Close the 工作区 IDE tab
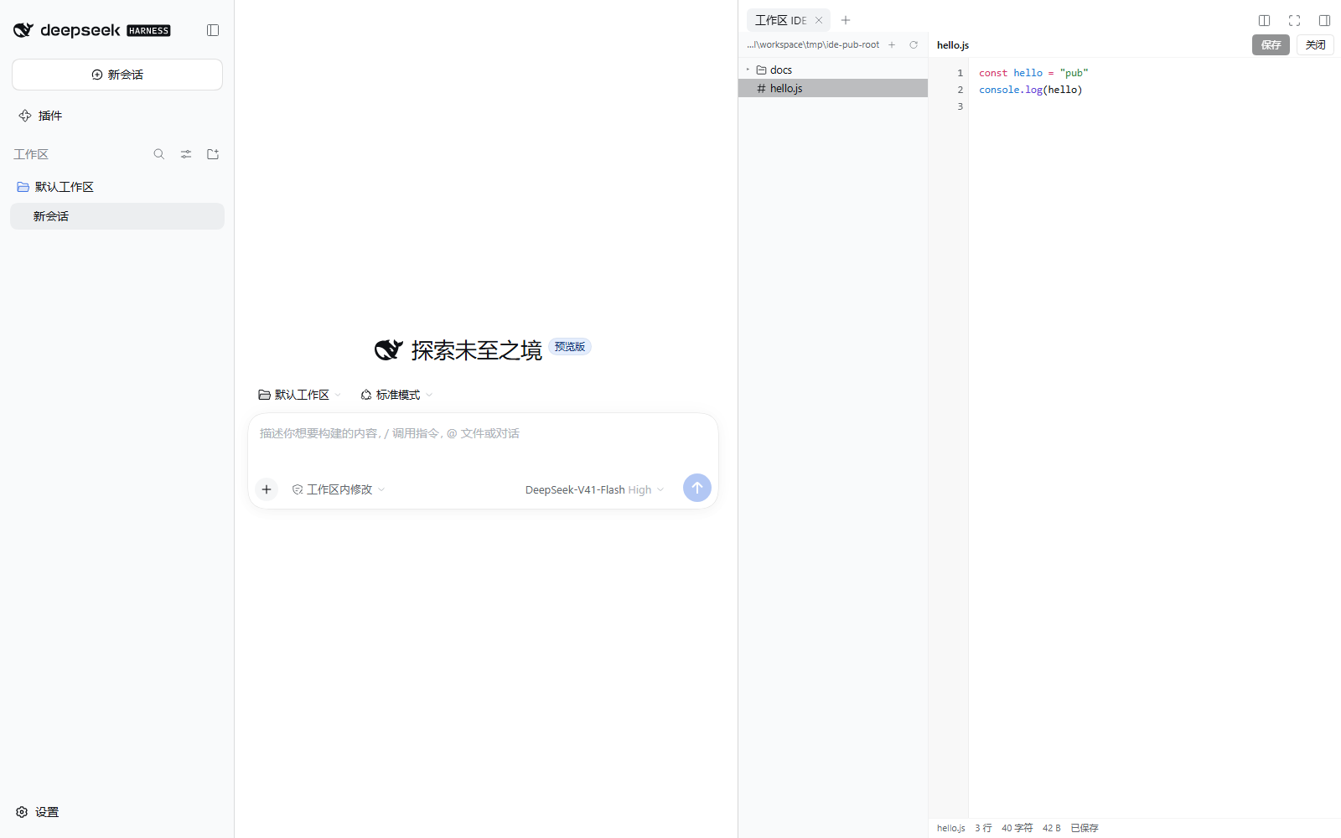 819,20
